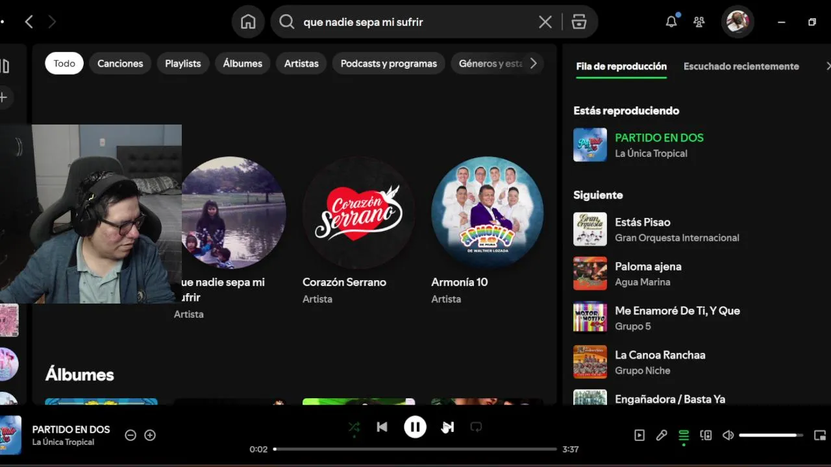
Task: Skip to the next track
Action: point(448,427)
